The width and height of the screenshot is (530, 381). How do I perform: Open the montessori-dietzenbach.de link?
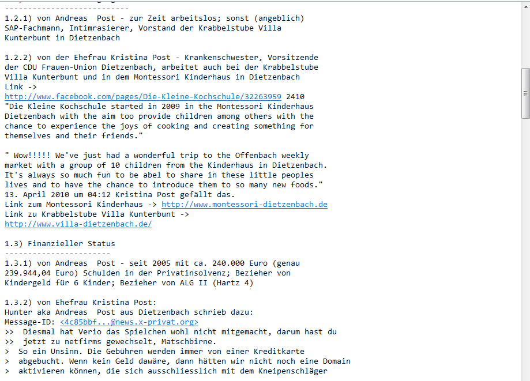point(245,205)
